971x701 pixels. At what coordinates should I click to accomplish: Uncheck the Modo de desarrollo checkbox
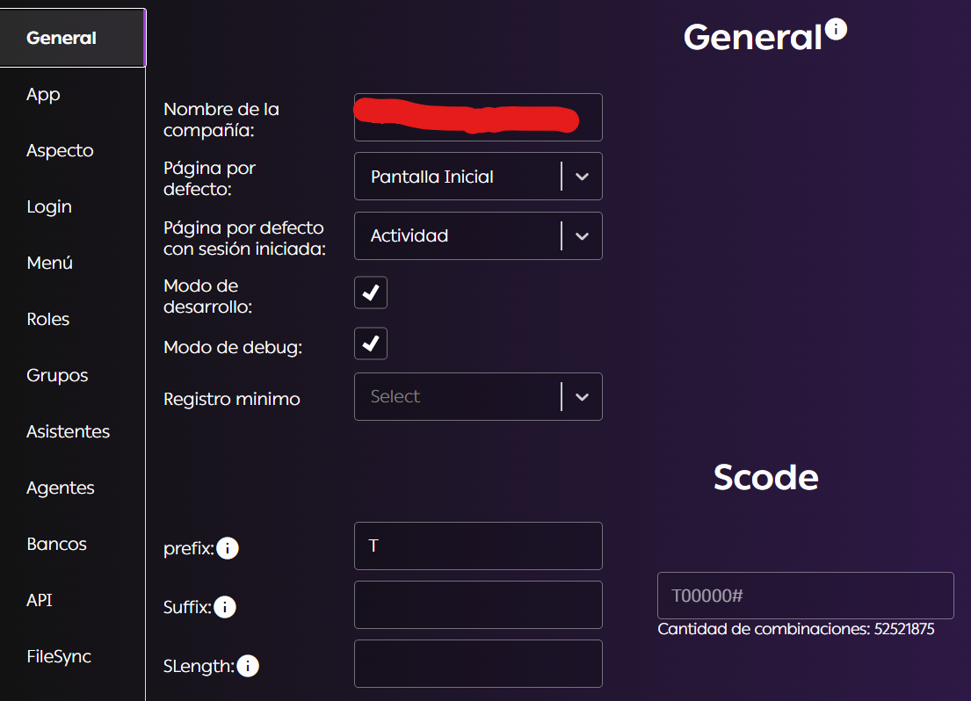click(x=371, y=293)
